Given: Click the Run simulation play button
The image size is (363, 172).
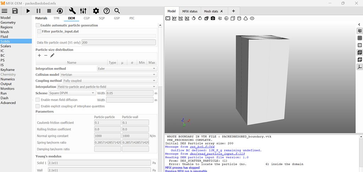Looking at the screenshot, I should pyautogui.click(x=28, y=11).
